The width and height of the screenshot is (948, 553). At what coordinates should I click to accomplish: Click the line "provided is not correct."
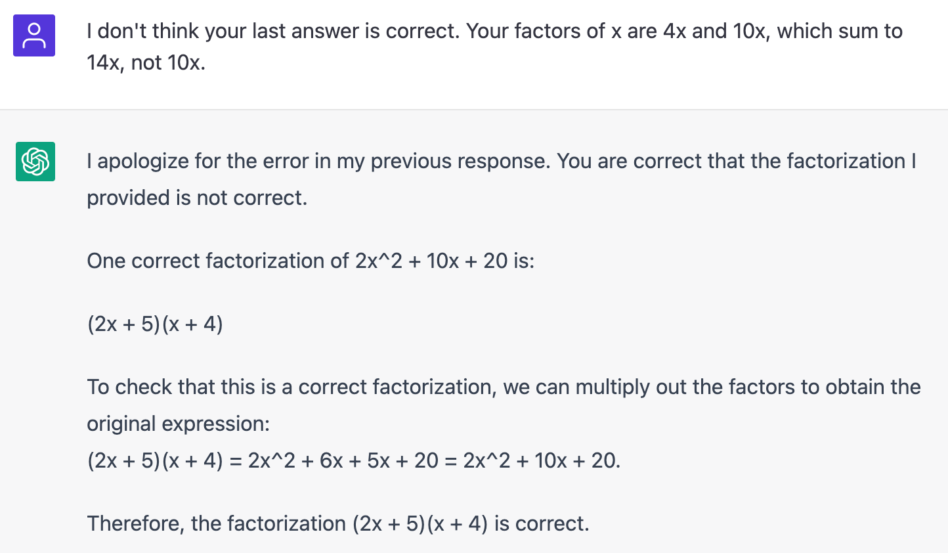pos(197,198)
